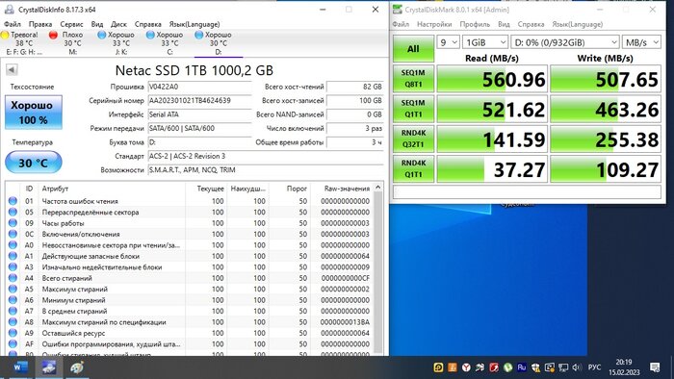Viewport: 674px width, 379px height.
Task: Click the status icon for Оставшийся ресурс row
Action: (13, 333)
